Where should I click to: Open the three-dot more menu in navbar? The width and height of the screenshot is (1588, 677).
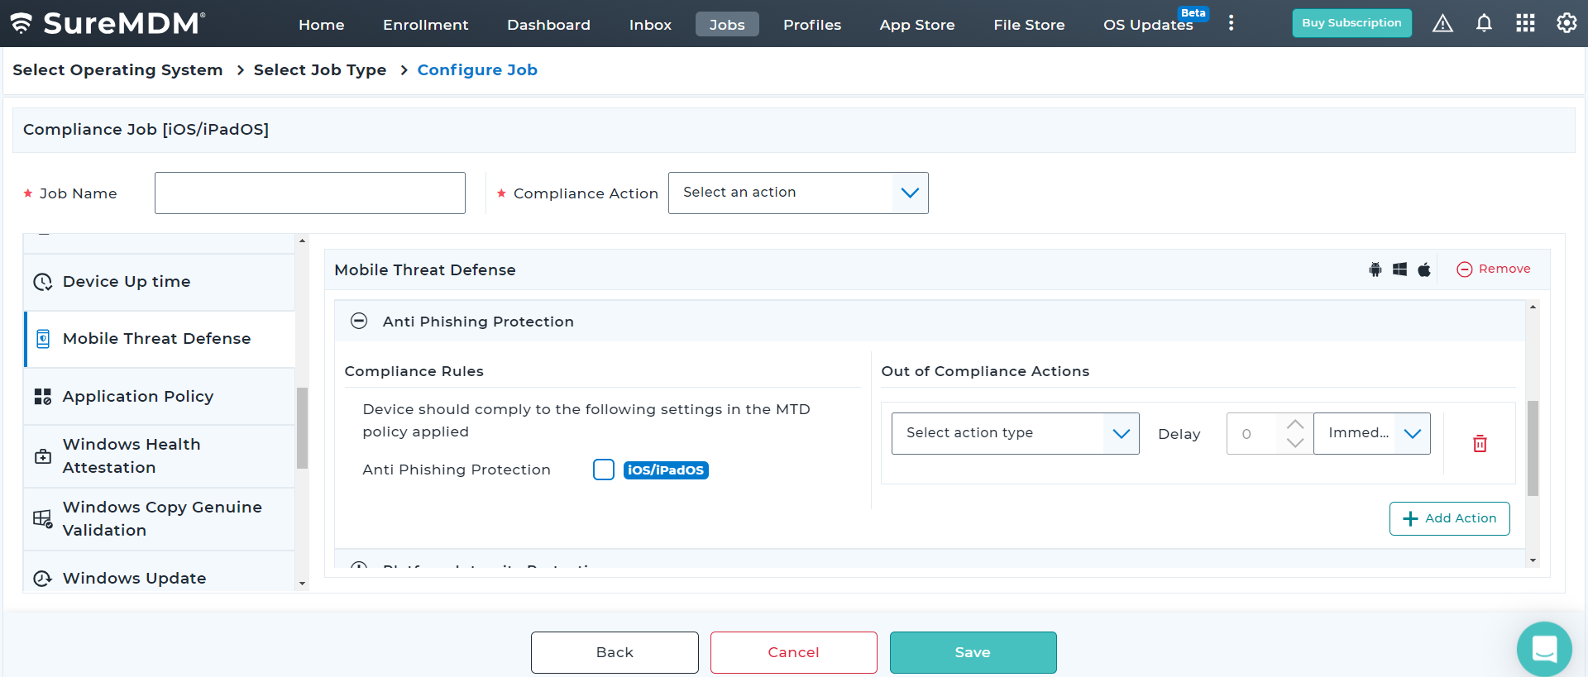1231,23
